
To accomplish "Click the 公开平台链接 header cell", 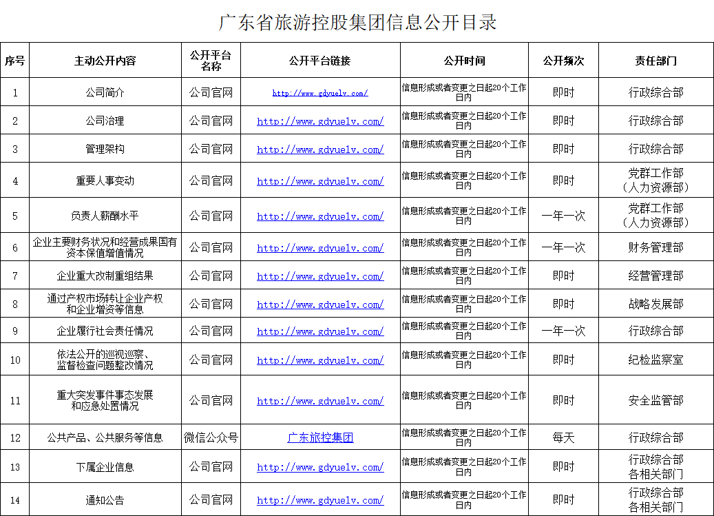I will click(x=320, y=61).
